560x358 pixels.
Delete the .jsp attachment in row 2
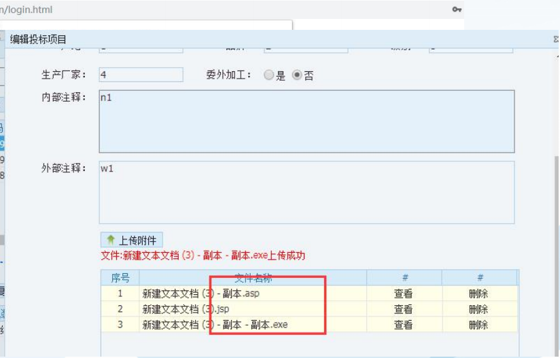click(478, 309)
